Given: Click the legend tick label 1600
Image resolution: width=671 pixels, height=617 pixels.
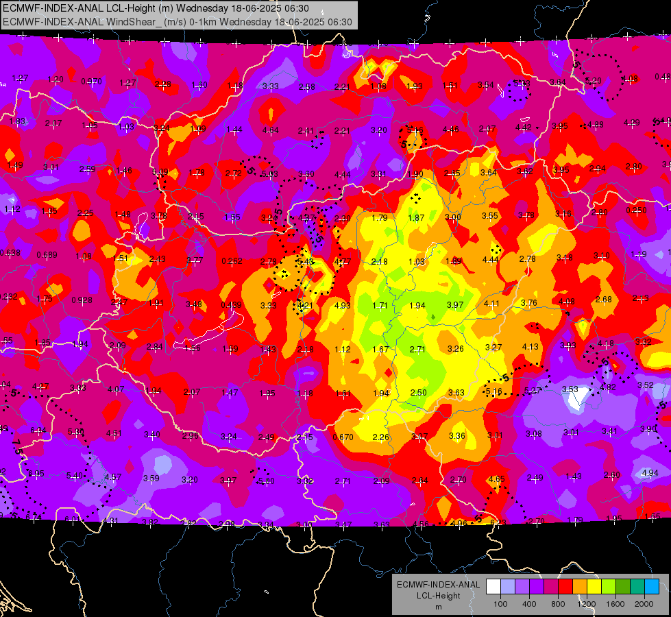Looking at the screenshot, I should (615, 604).
